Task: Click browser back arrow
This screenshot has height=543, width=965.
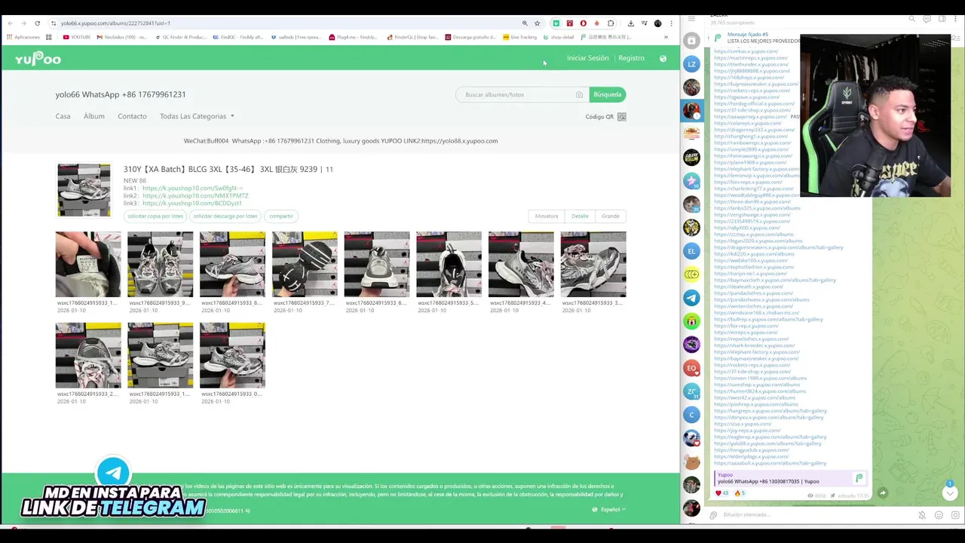Action: click(10, 23)
